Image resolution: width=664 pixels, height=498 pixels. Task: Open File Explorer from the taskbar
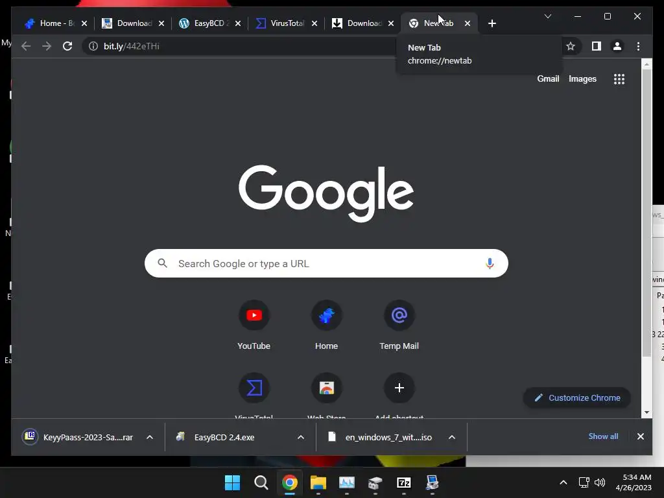(x=318, y=482)
